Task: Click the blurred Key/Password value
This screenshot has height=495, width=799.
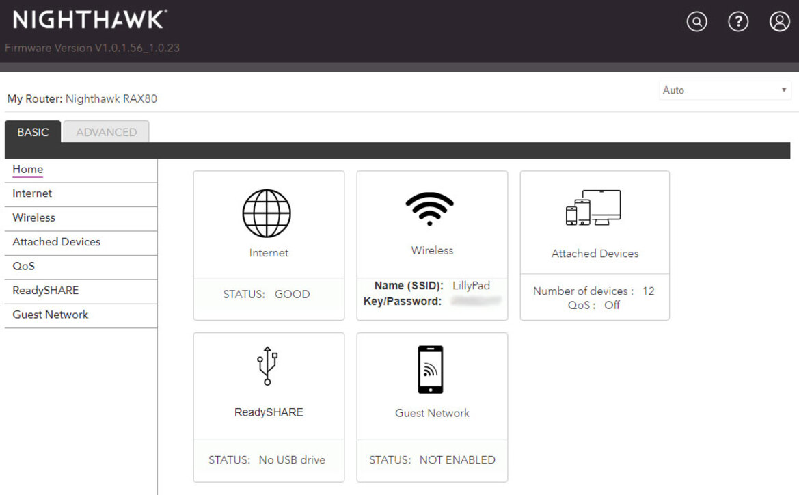Action: click(x=476, y=302)
